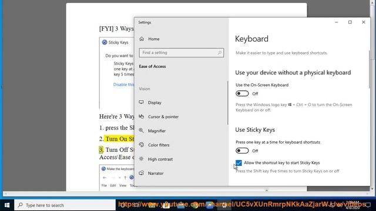The height and width of the screenshot is (211, 376).
Task: Click 'Make it easier to type' description
Action: coord(281,53)
